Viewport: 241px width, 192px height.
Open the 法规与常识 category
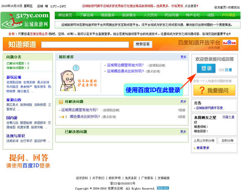tap(15, 136)
